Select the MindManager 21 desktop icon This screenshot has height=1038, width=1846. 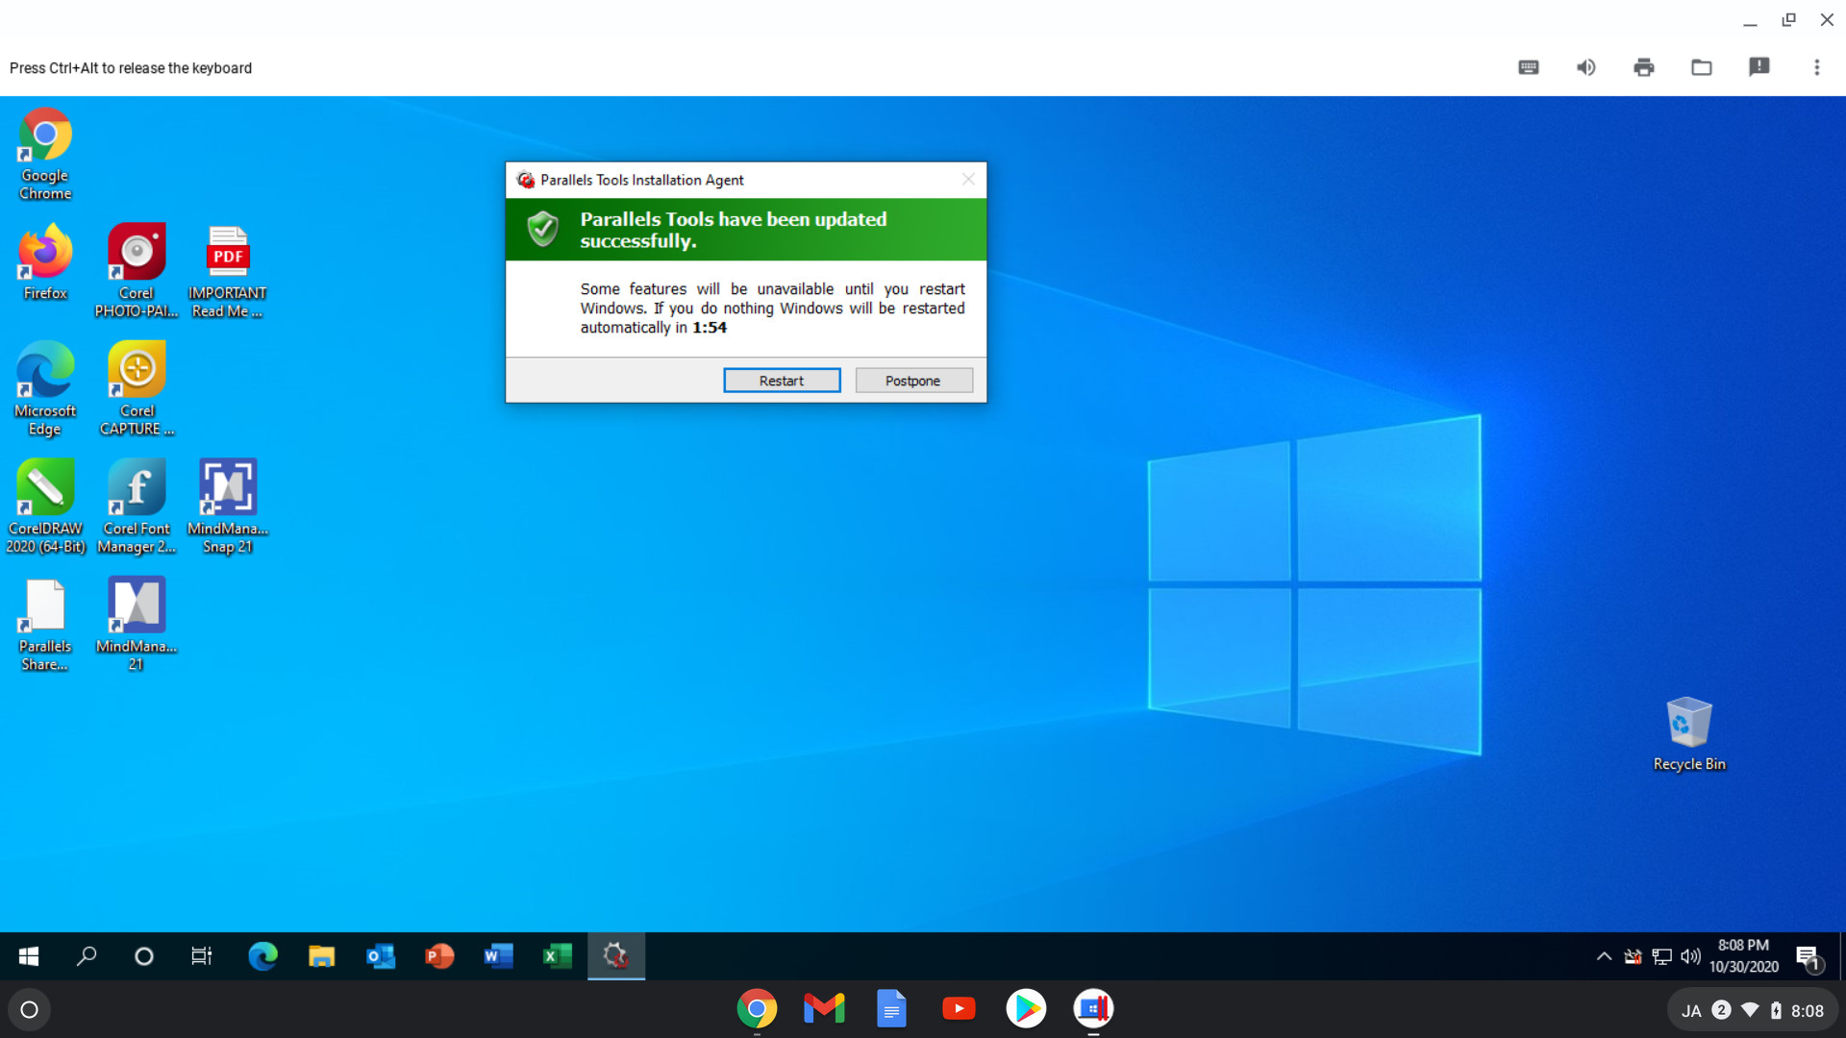[x=137, y=625]
